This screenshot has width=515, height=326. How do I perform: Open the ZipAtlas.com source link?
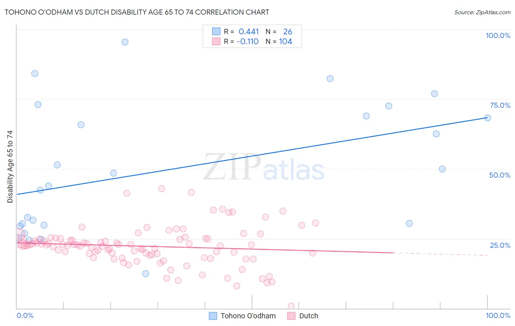click(x=482, y=12)
